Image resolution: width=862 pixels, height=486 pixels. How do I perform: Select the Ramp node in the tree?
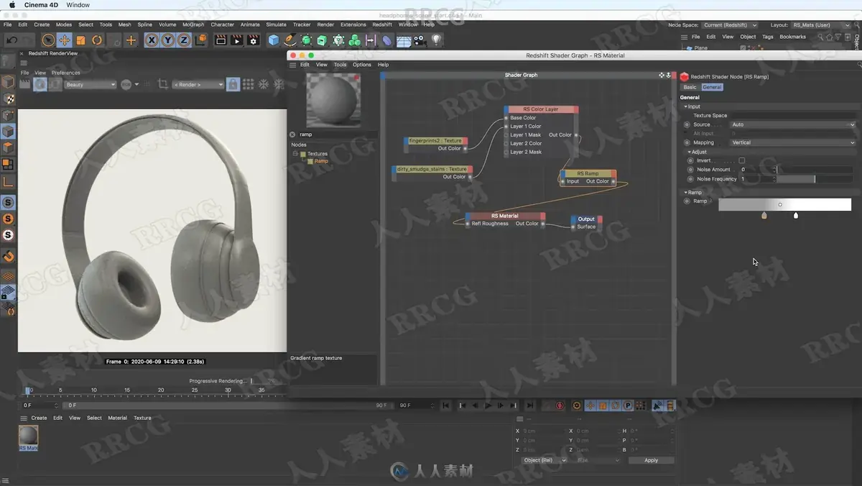[321, 161]
